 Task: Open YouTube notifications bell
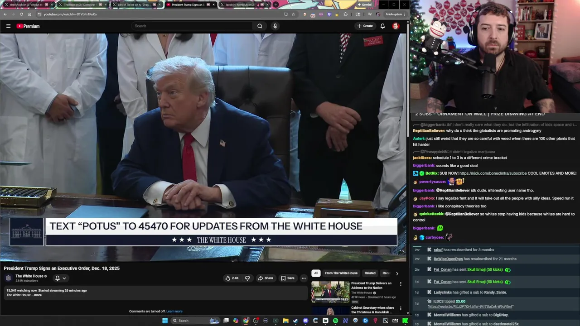(x=382, y=26)
